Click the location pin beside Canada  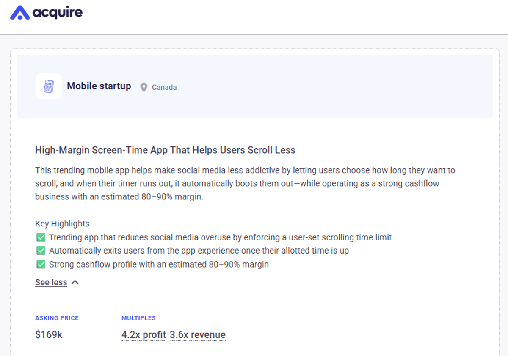(144, 87)
